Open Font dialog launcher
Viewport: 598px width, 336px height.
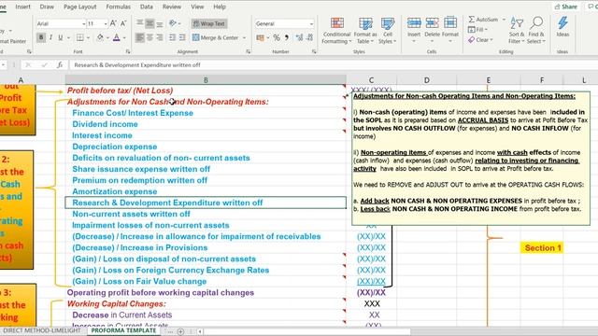tap(128, 51)
